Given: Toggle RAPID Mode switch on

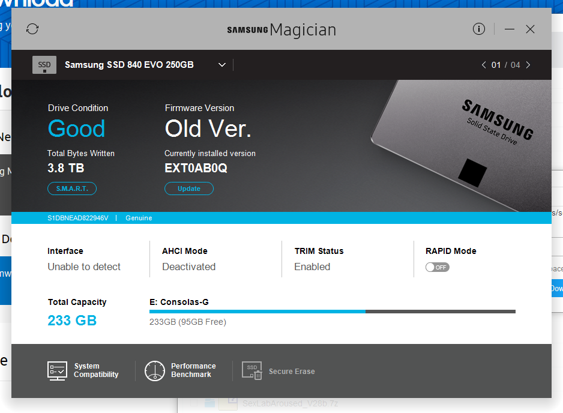Looking at the screenshot, I should coord(438,267).
